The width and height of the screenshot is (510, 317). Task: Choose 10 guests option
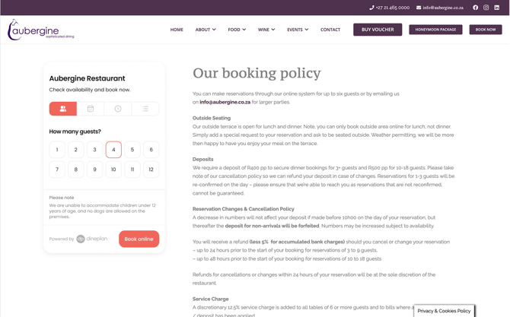(x=113, y=170)
